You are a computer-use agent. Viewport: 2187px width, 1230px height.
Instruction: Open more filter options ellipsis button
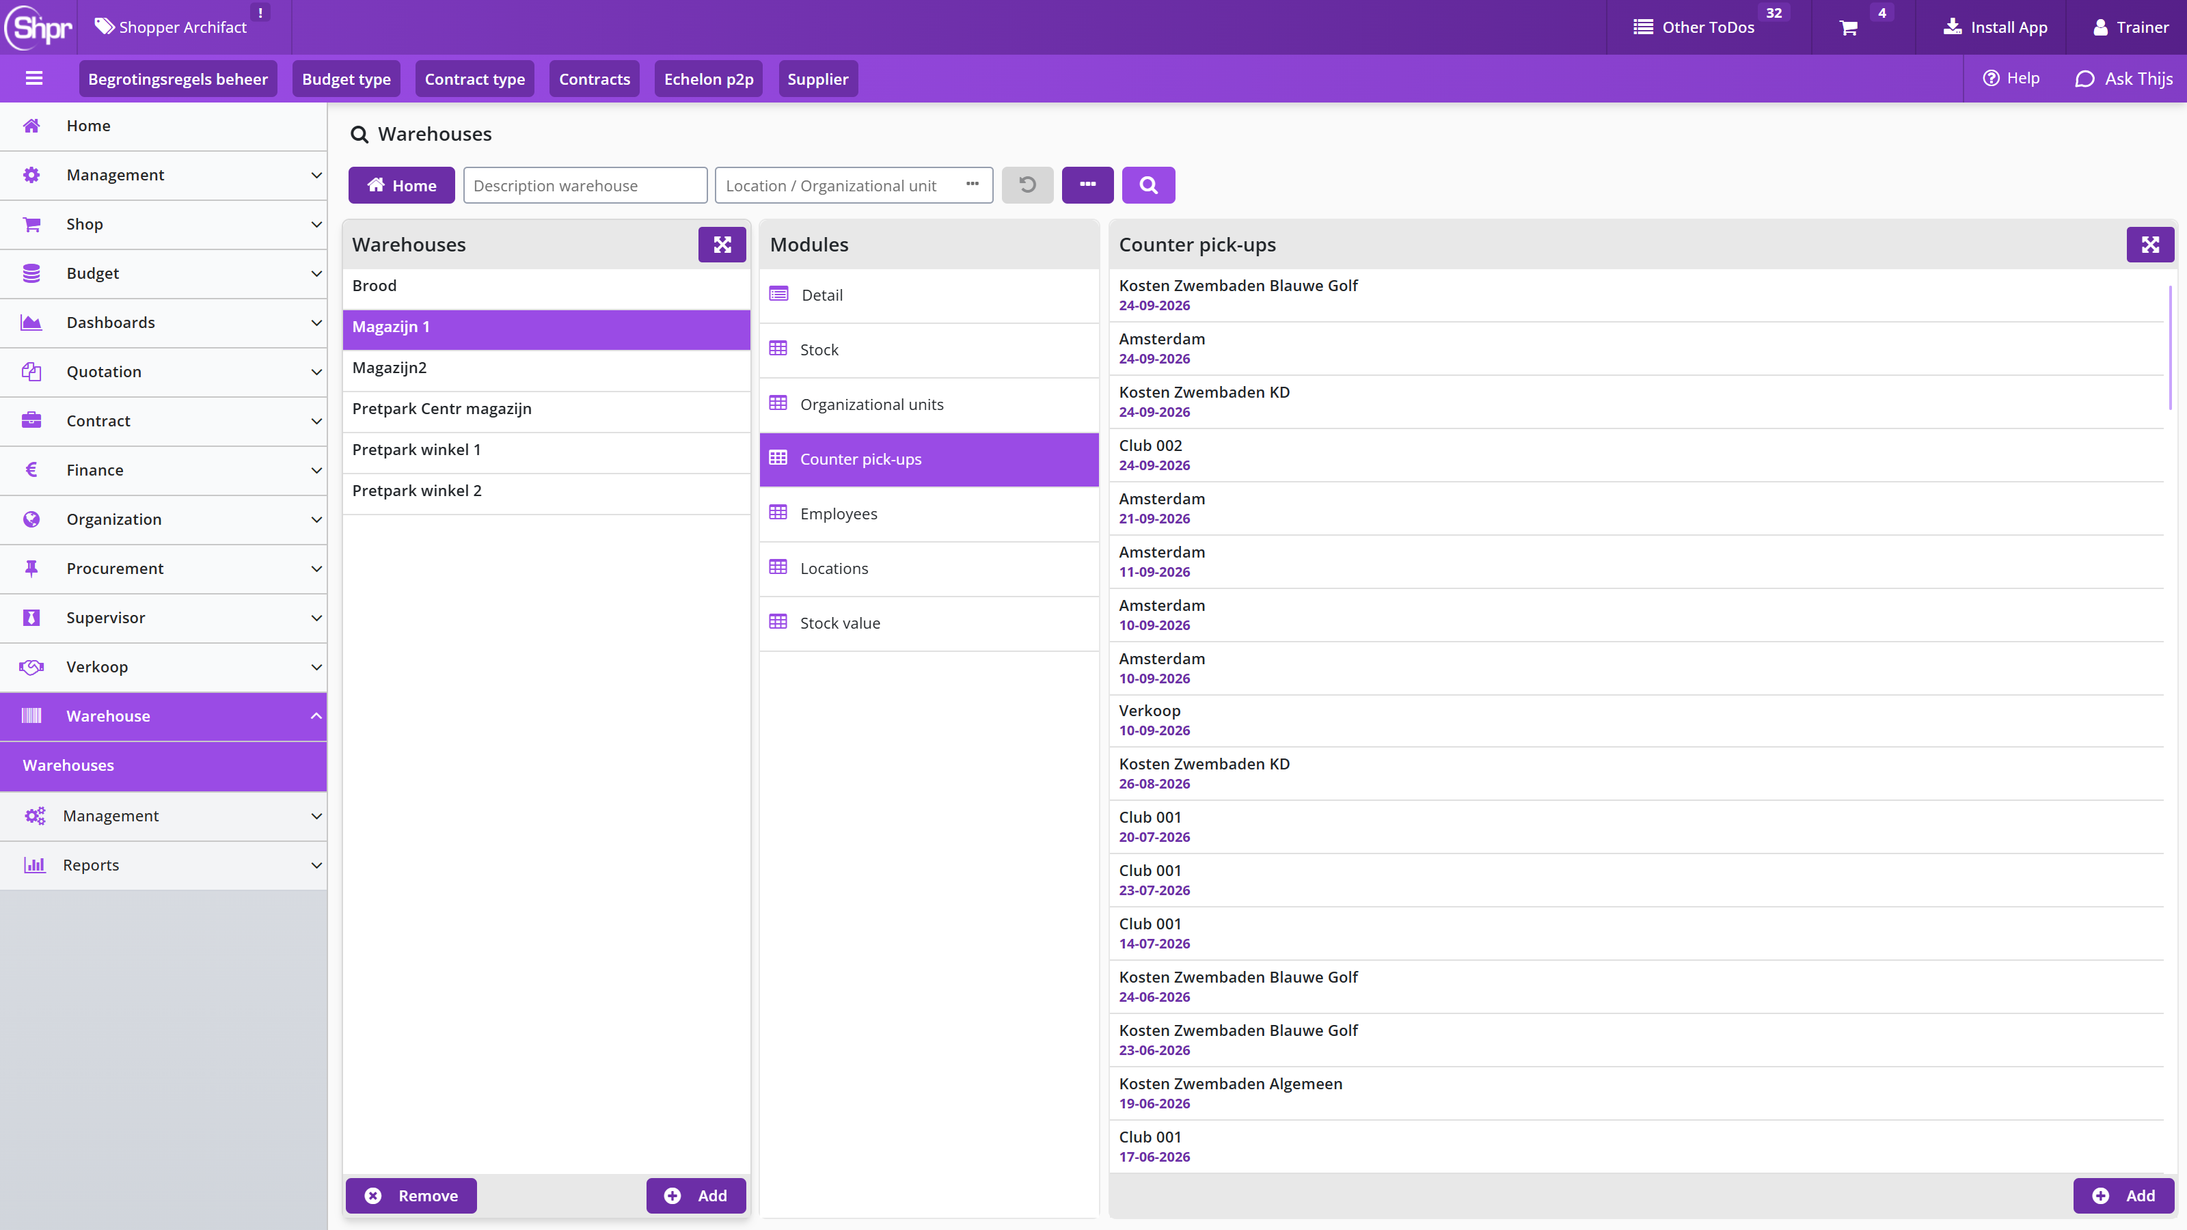coord(1087,185)
